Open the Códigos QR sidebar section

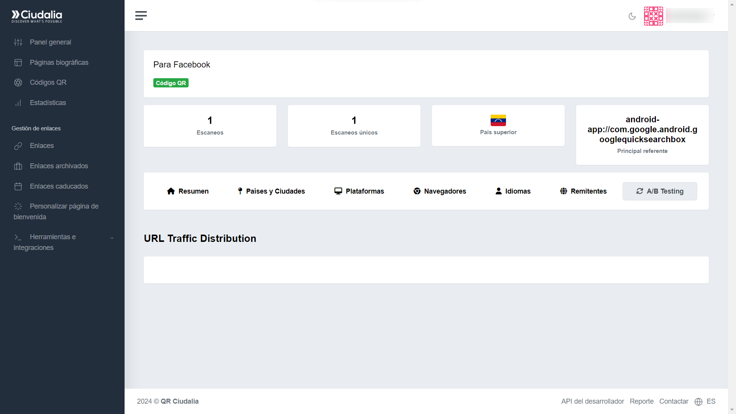(x=48, y=82)
